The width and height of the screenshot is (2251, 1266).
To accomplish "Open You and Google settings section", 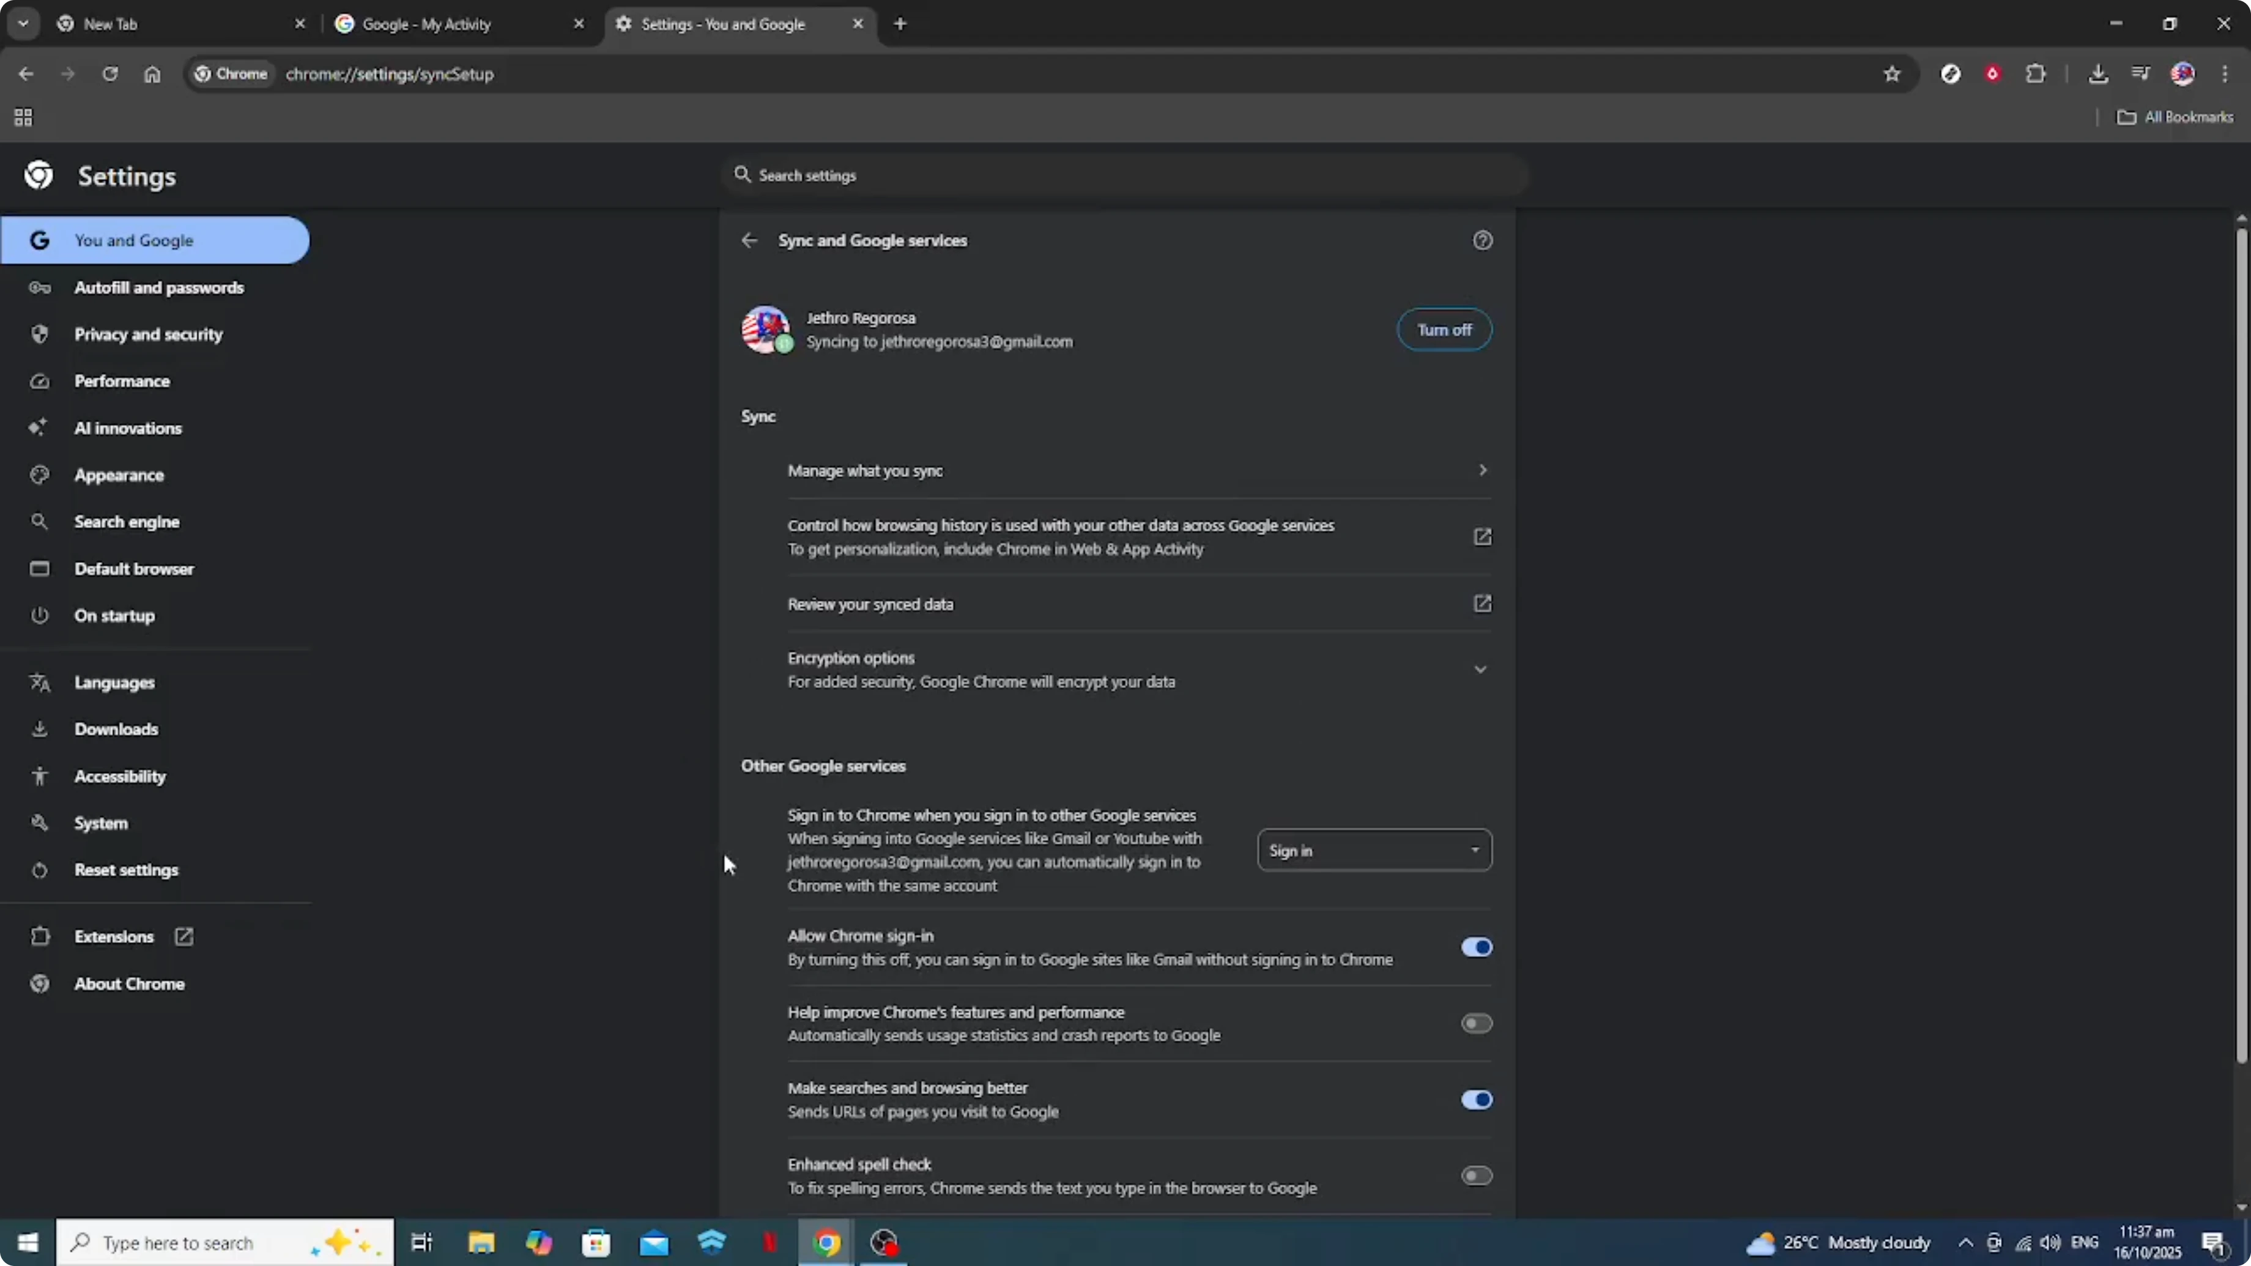I will pyautogui.click(x=155, y=240).
